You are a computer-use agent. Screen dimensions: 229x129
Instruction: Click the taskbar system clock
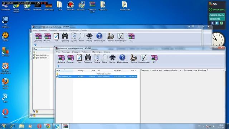(x=221, y=126)
